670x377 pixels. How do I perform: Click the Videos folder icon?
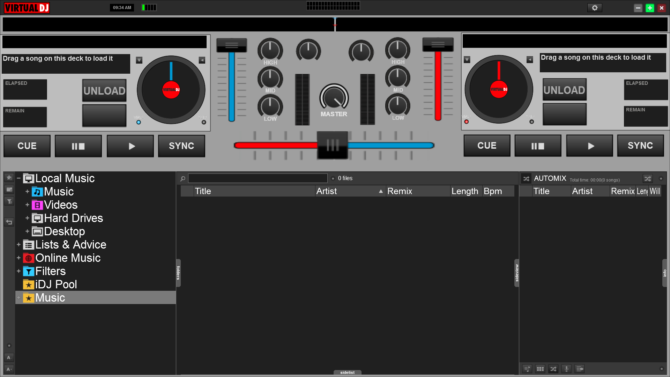point(37,205)
